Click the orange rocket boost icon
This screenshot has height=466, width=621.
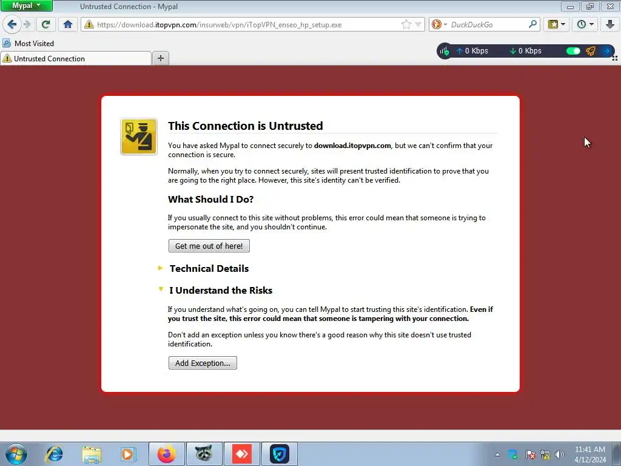coord(591,51)
